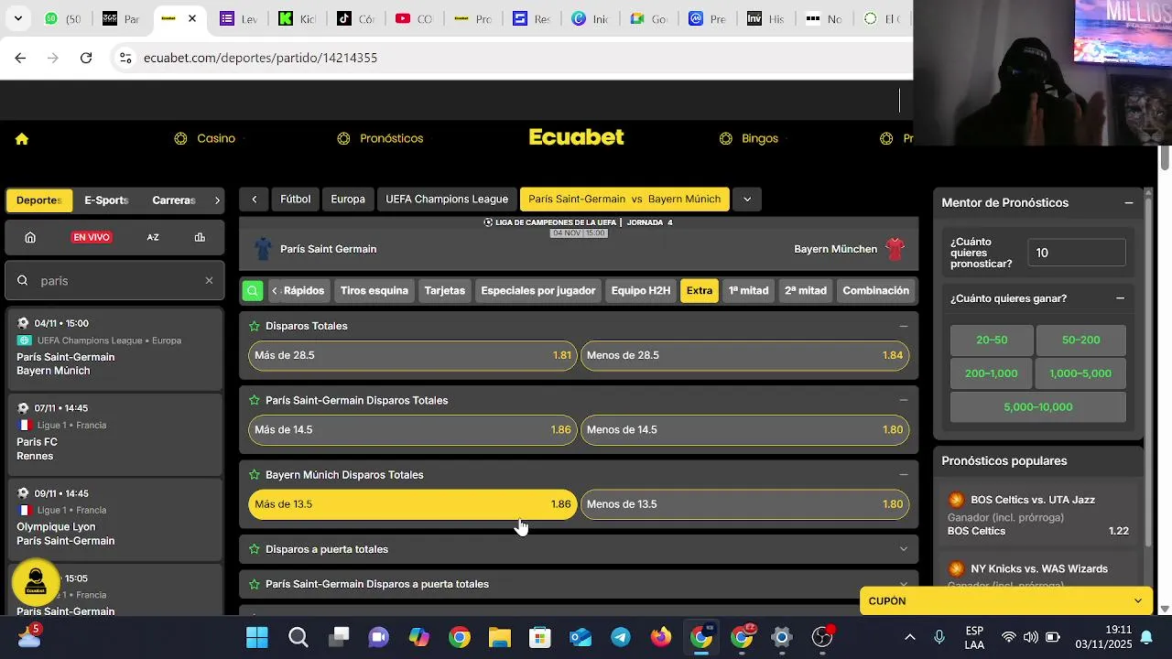Expand Disparos a puerta totales market
Image resolution: width=1172 pixels, height=659 pixels.
pyautogui.click(x=904, y=549)
